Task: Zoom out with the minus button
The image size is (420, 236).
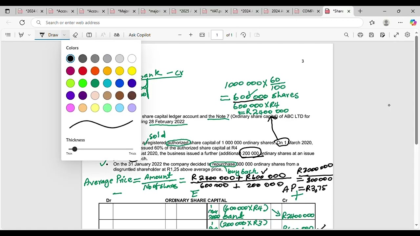Action: [x=180, y=35]
